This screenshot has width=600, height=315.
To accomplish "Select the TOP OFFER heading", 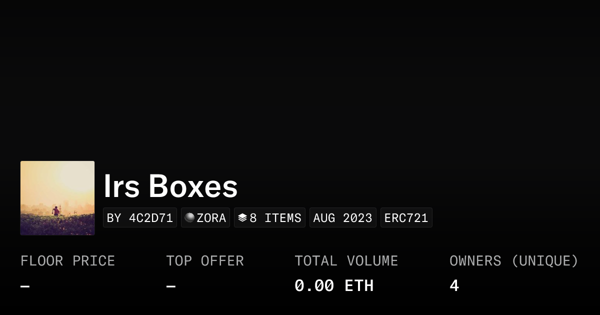I will pos(204,260).
